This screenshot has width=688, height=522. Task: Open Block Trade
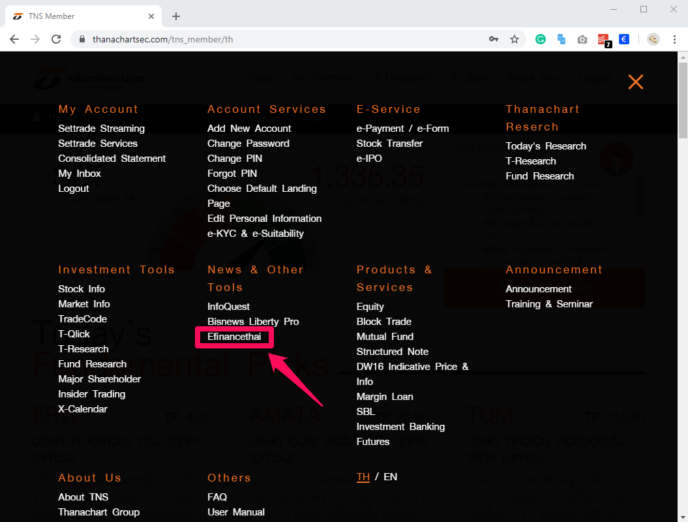384,322
